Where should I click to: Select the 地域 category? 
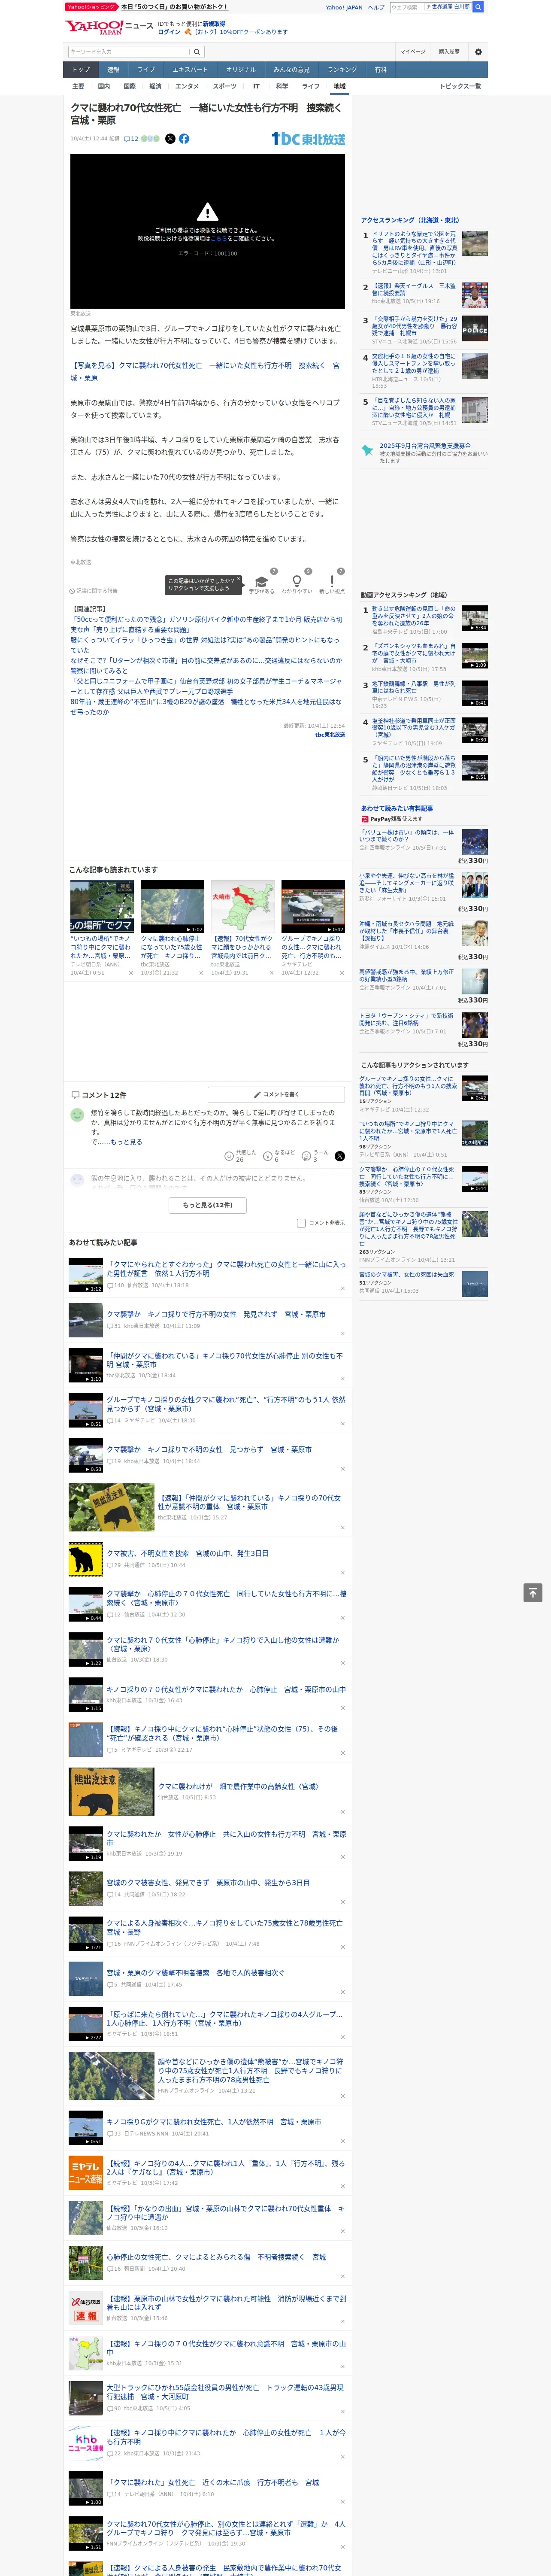pyautogui.click(x=339, y=86)
